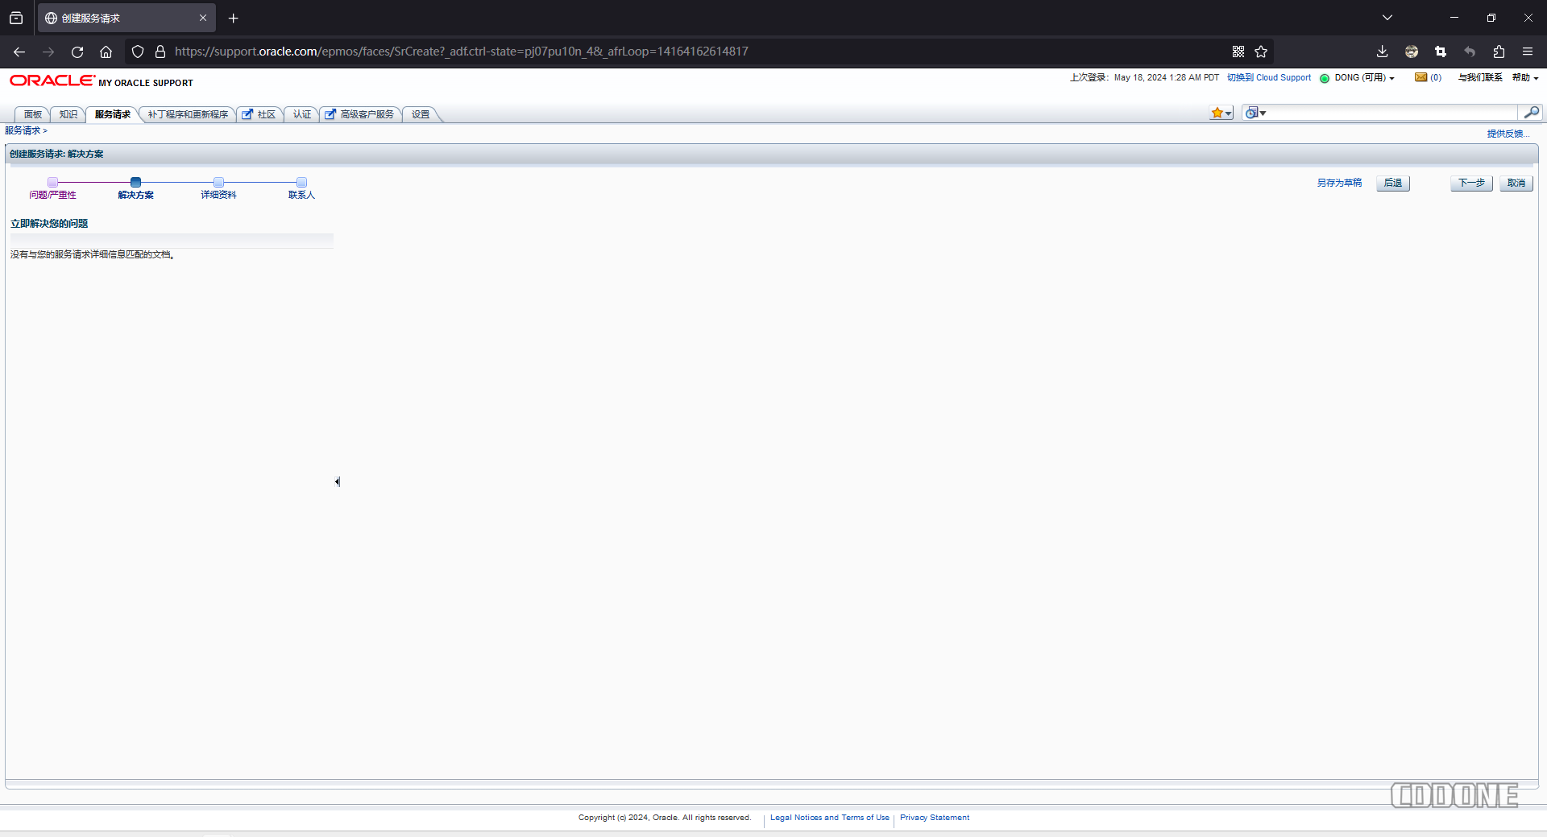The height and width of the screenshot is (837, 1547).
Task: Switch to the 知识 knowledge tab
Action: click(68, 114)
